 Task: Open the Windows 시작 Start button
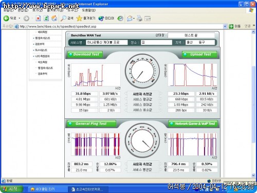[11, 189]
